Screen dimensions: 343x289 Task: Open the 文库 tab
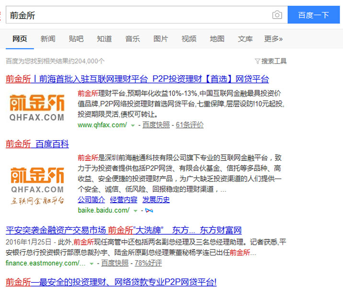tap(245, 39)
